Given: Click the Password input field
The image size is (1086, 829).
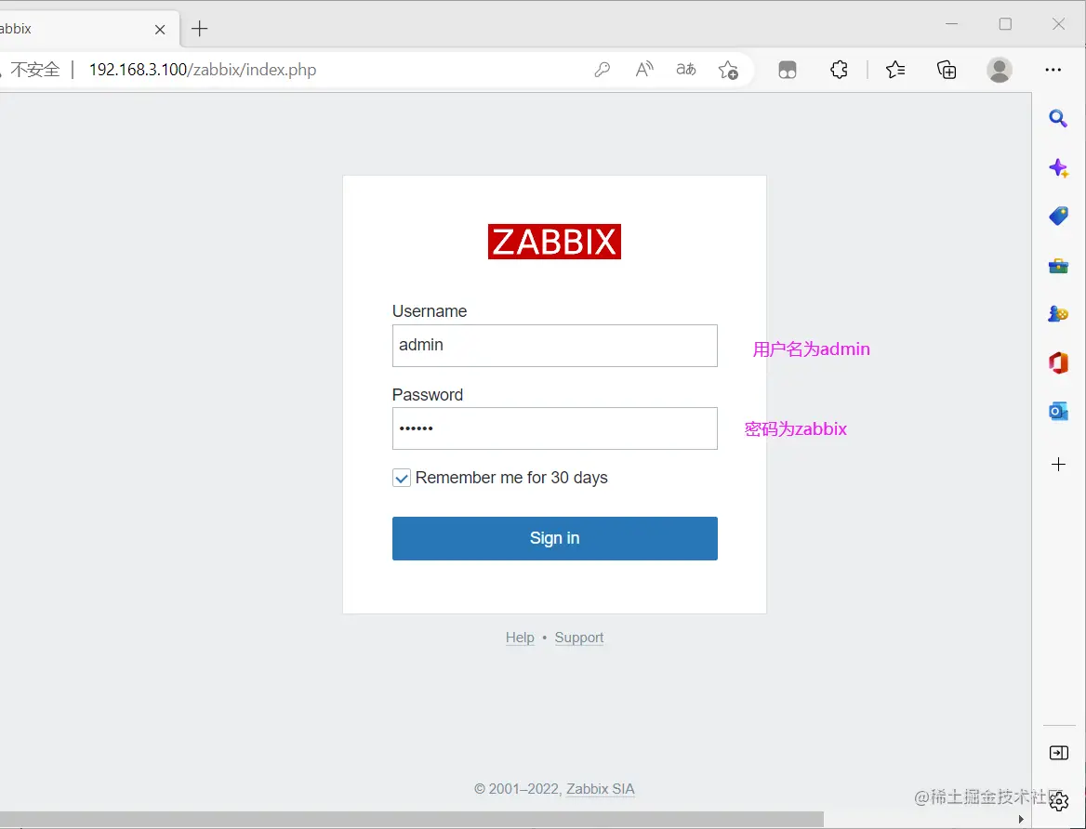Looking at the screenshot, I should coord(555,428).
